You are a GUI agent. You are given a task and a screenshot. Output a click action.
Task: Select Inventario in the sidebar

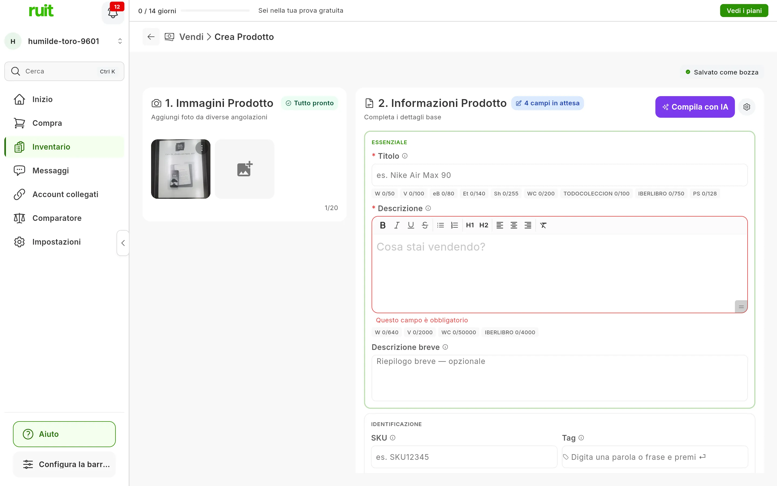64,147
